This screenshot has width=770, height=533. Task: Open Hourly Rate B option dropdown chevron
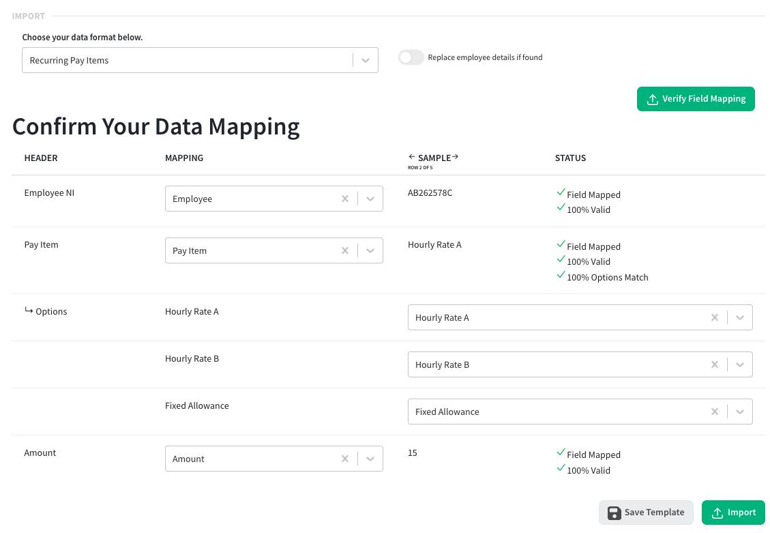[x=739, y=364]
